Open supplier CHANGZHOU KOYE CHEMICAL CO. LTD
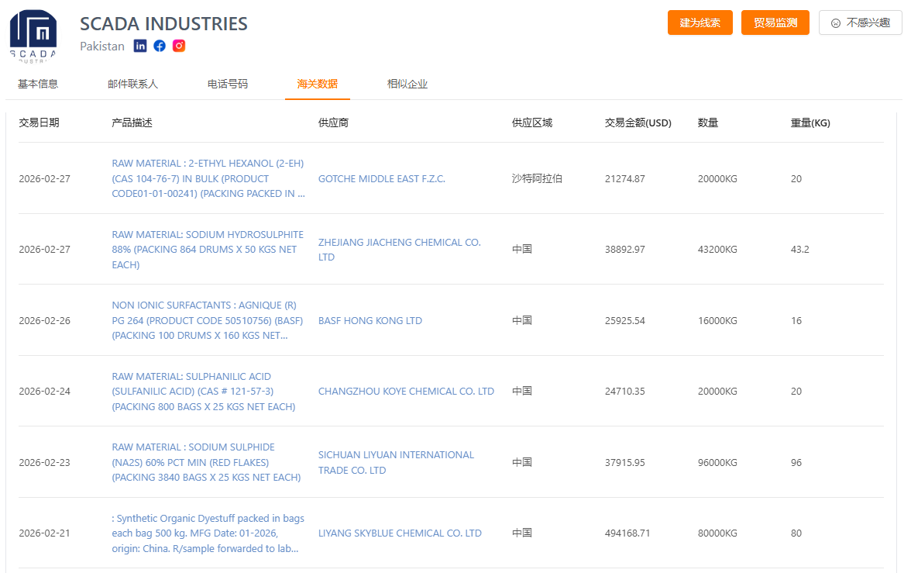911x573 pixels. (406, 392)
